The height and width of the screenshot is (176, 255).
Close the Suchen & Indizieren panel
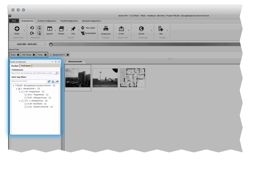[x=59, y=62]
